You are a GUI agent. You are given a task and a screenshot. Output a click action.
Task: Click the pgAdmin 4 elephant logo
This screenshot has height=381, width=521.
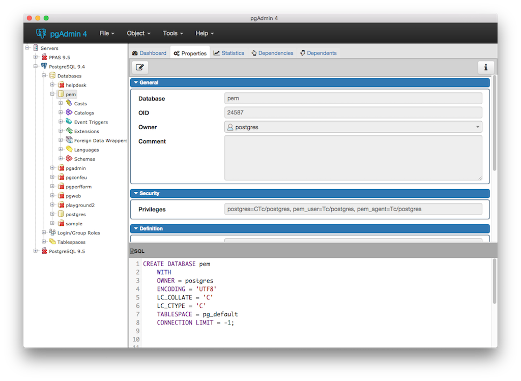click(41, 33)
